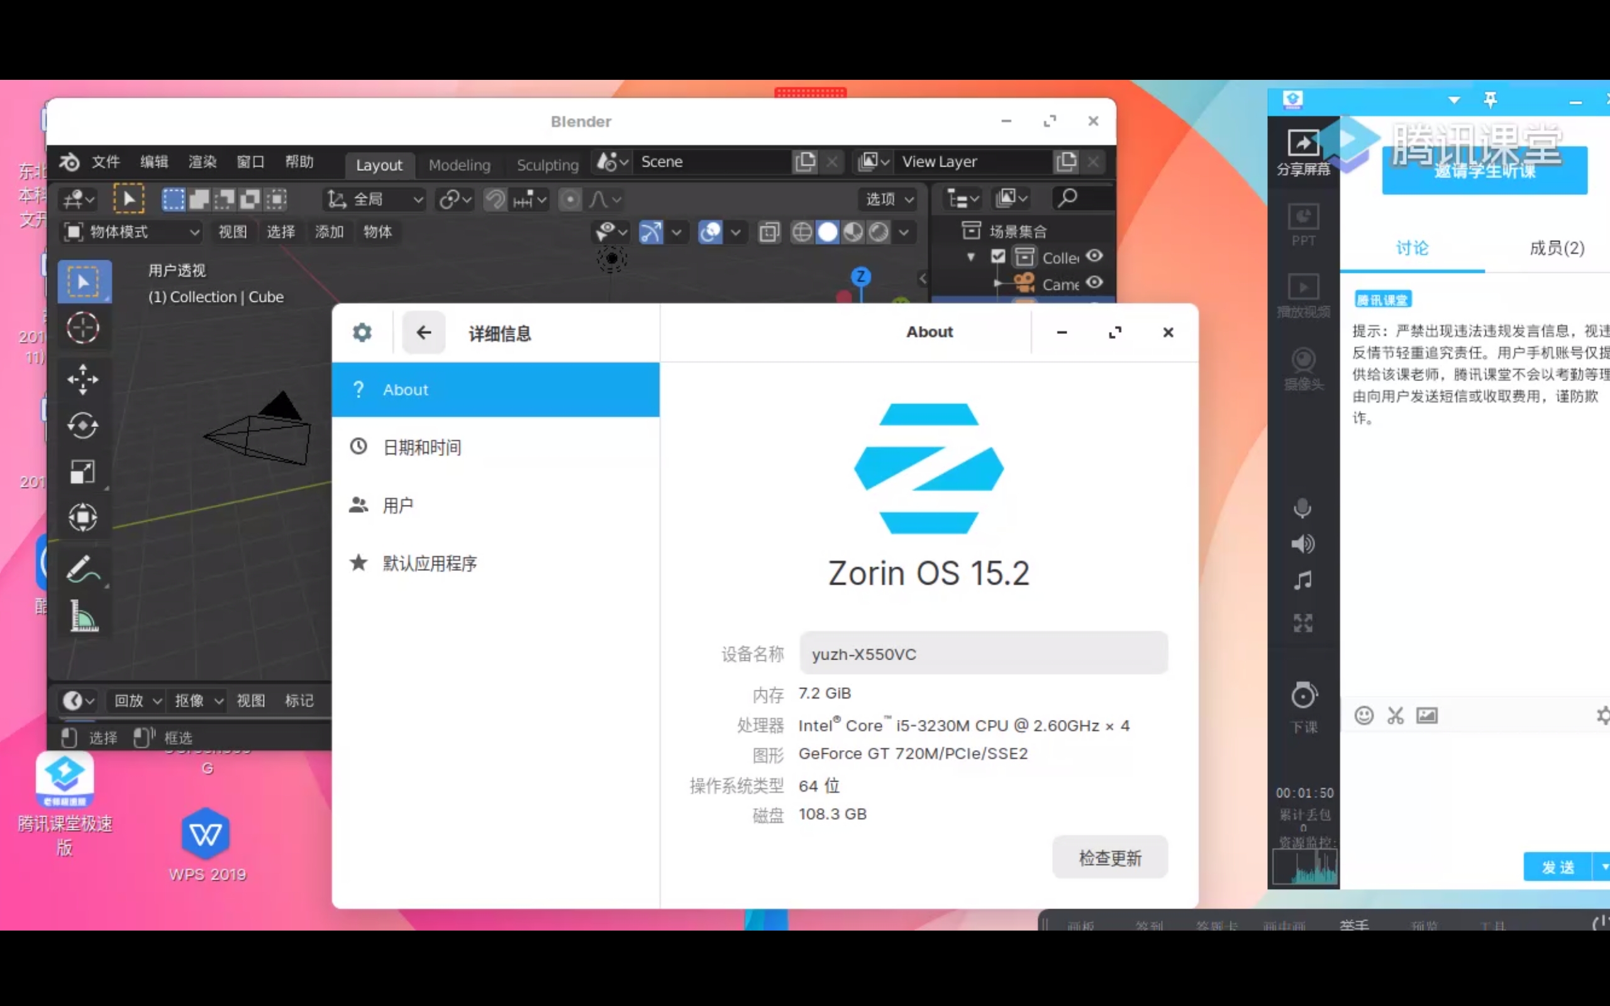Click the outliner search magnifier icon
The image size is (1610, 1006).
pyautogui.click(x=1067, y=197)
